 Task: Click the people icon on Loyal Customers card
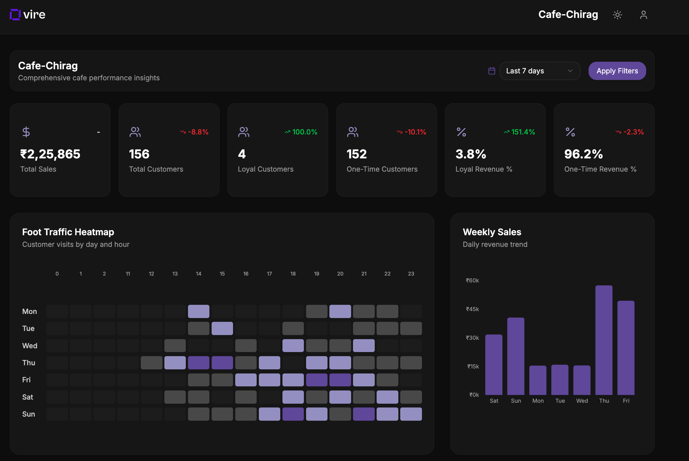[x=244, y=132]
